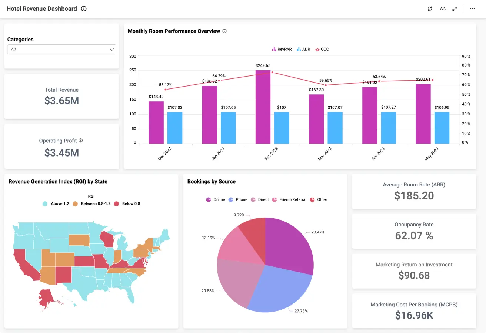Toggle RevPAR series in chart legend

point(282,49)
